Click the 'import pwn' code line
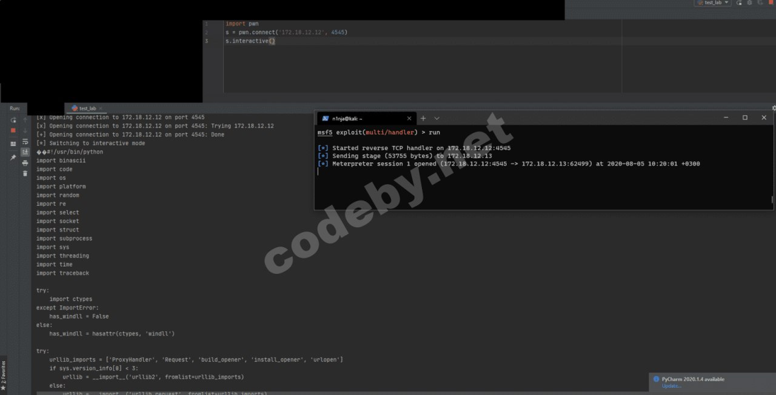The height and width of the screenshot is (395, 776). 242,24
